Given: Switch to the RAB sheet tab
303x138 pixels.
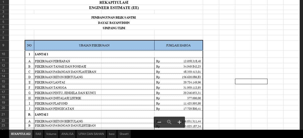Looking at the screenshot, I should coord(38,134).
